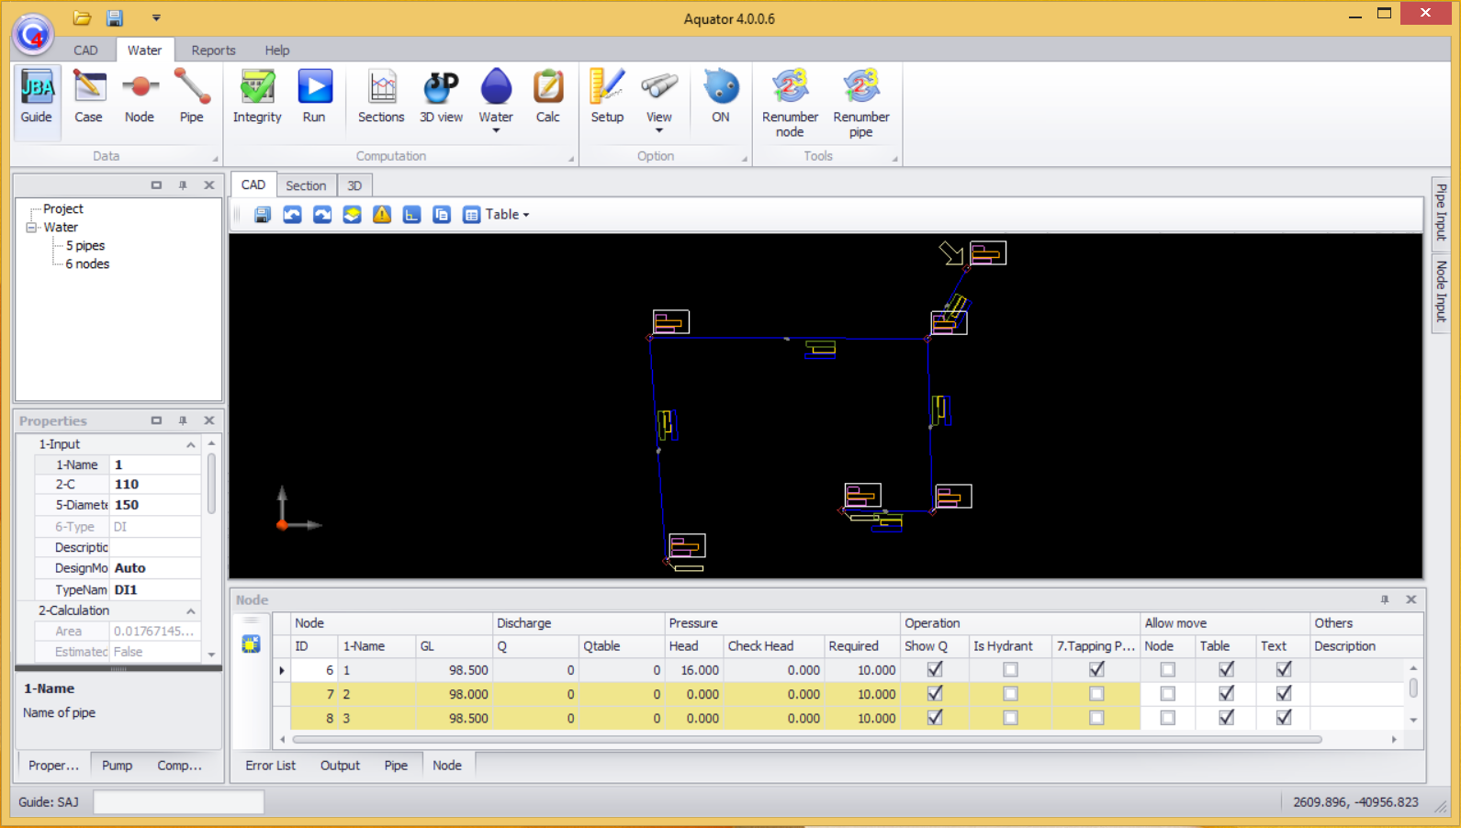Click Node table horizontal scrollbar

click(x=808, y=739)
